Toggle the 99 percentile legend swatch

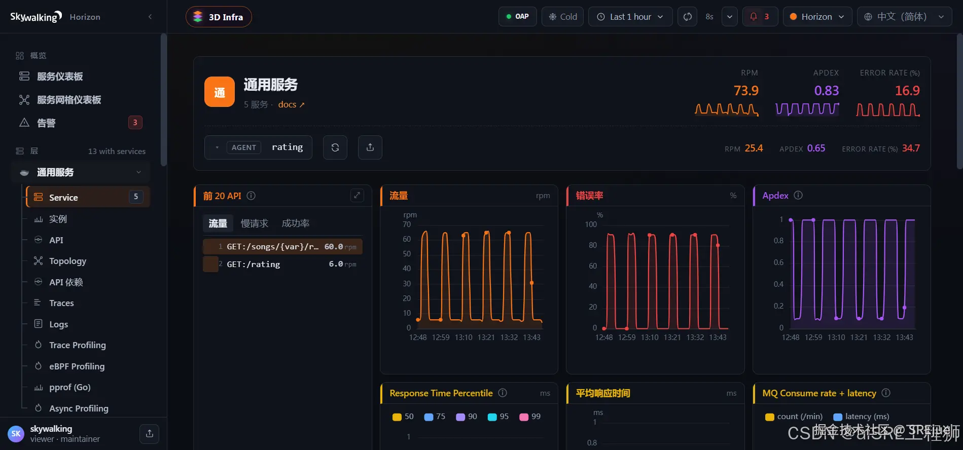click(x=524, y=417)
